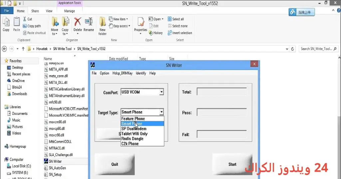
Task: Open Explorer Help question mark icon
Action: tap(339, 10)
